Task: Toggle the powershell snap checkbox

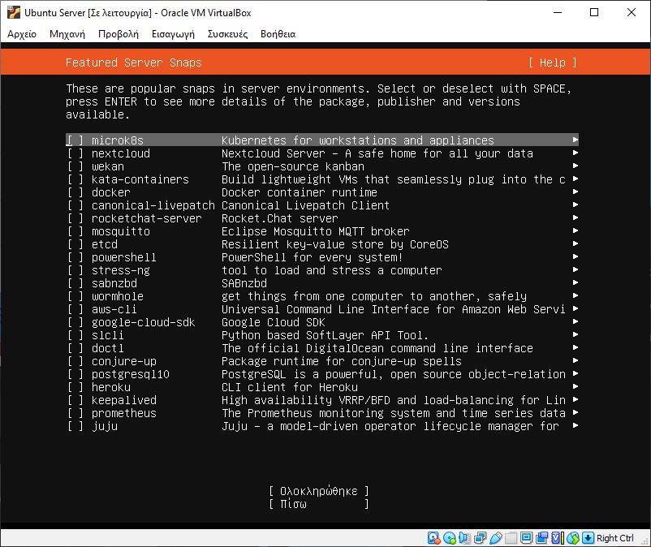Action: 75,257
